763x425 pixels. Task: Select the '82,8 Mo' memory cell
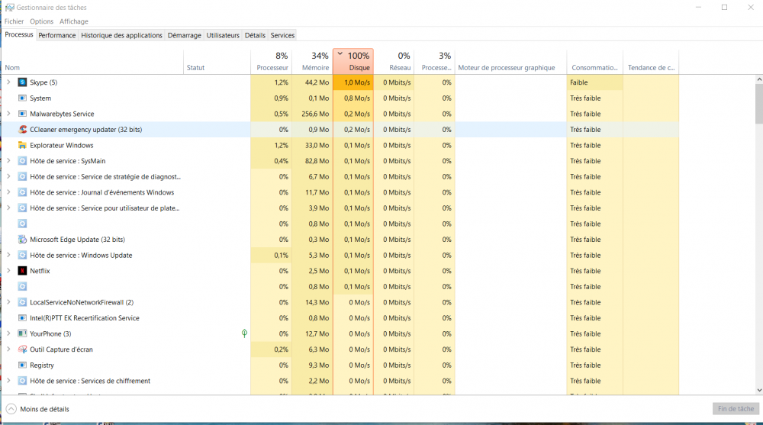tap(312, 161)
